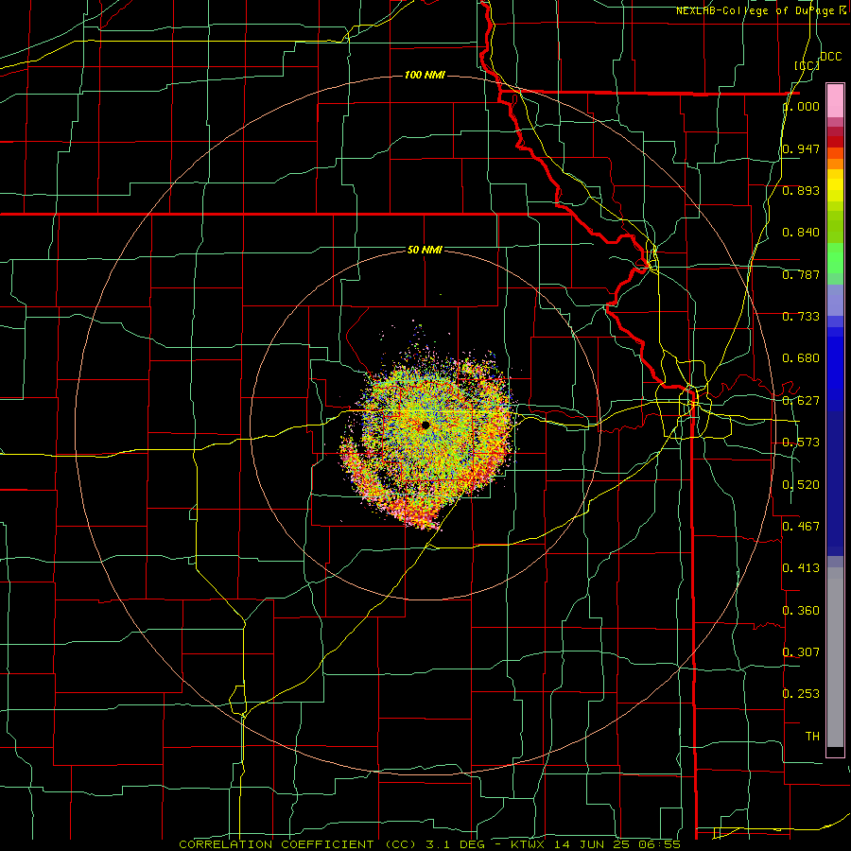Click the DCC product label
The image size is (851, 851).
(x=830, y=57)
